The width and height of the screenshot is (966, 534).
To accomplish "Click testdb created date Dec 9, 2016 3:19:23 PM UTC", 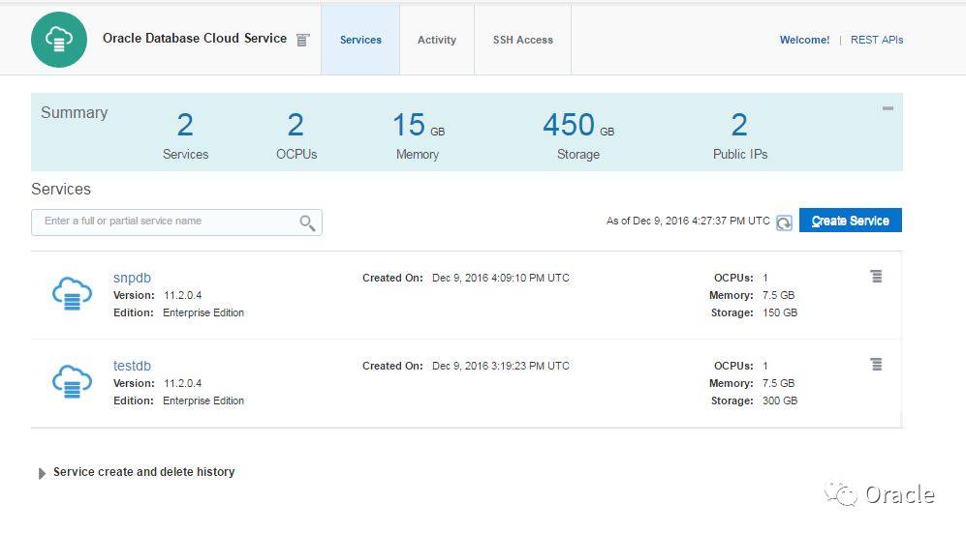I will pyautogui.click(x=501, y=366).
